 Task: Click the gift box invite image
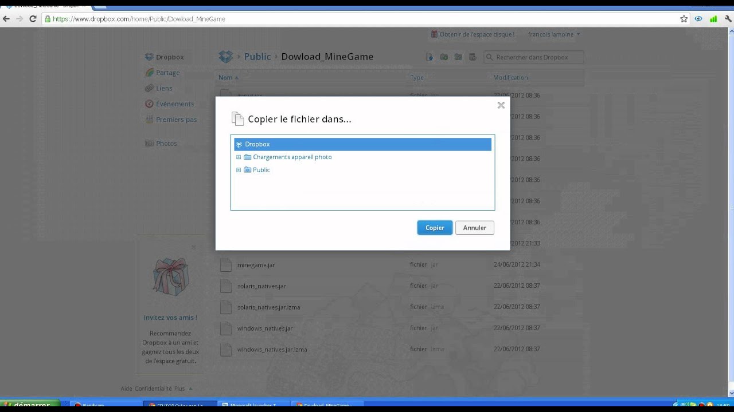[170, 276]
